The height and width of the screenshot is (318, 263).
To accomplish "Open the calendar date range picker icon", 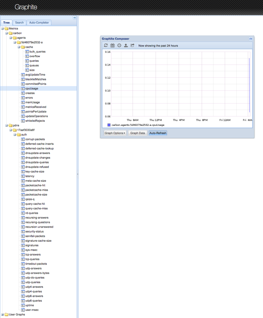I will [x=113, y=46].
